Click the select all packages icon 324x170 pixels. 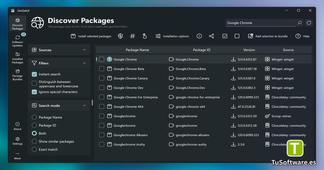[x=225, y=36]
